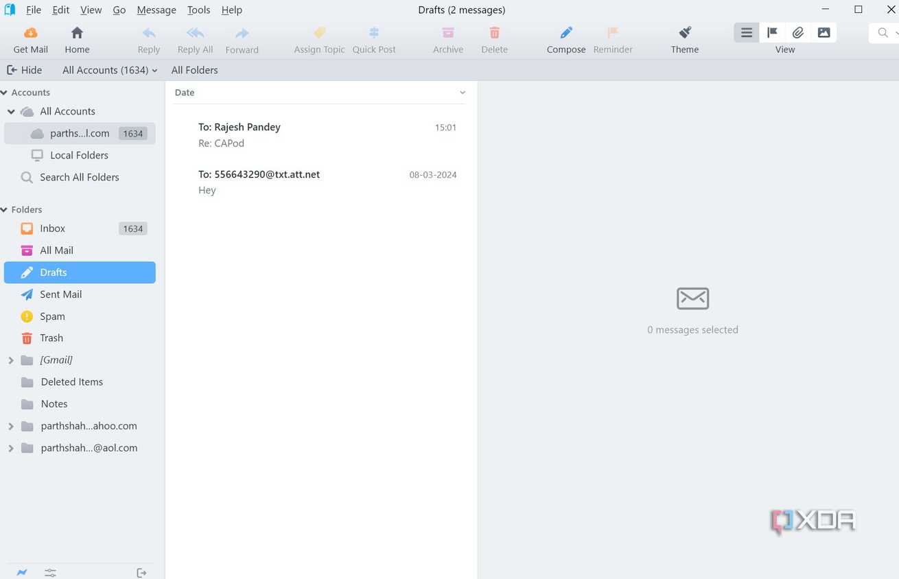This screenshot has width=899, height=579.
Task: Switch to the list view icon
Action: (x=747, y=32)
